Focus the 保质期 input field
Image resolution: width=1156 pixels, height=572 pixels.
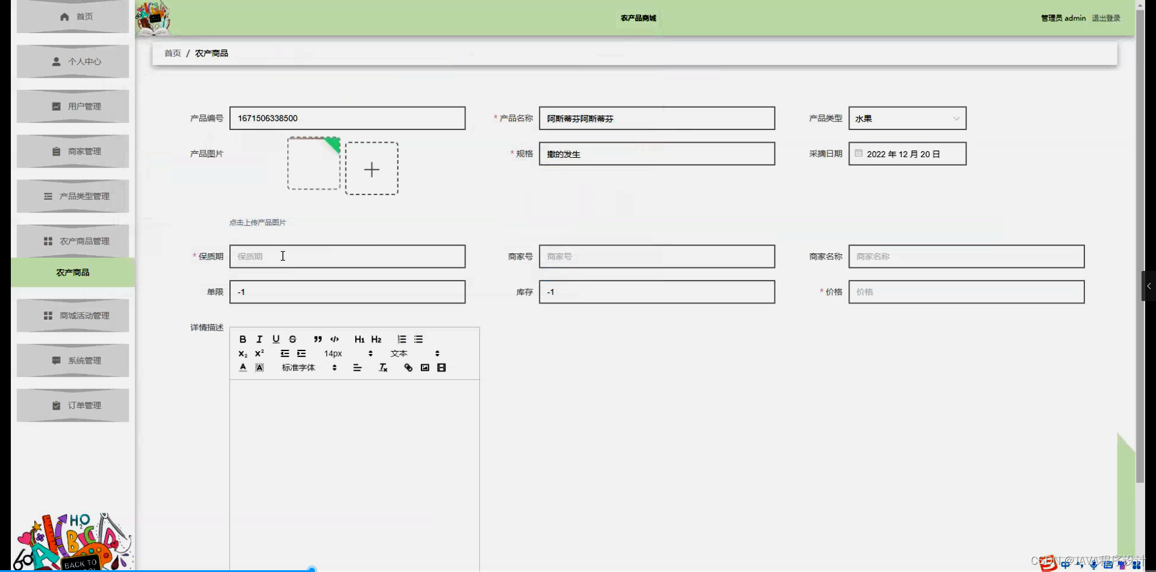(347, 256)
